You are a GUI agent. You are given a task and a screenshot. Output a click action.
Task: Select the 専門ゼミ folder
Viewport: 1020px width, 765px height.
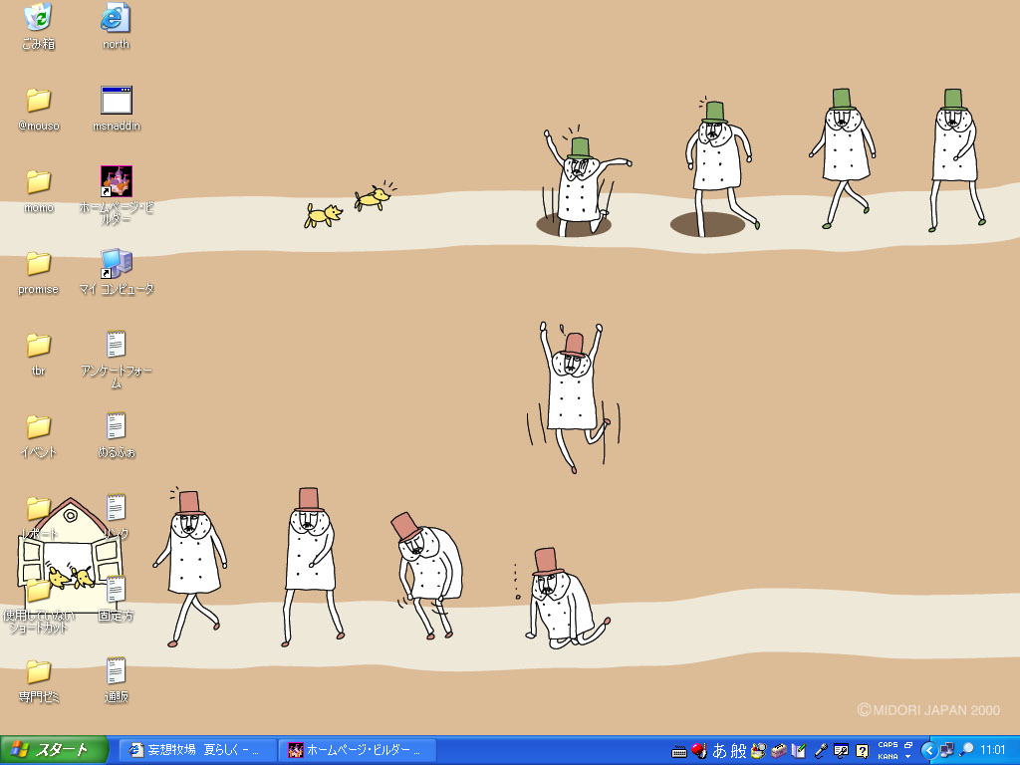tap(39, 681)
